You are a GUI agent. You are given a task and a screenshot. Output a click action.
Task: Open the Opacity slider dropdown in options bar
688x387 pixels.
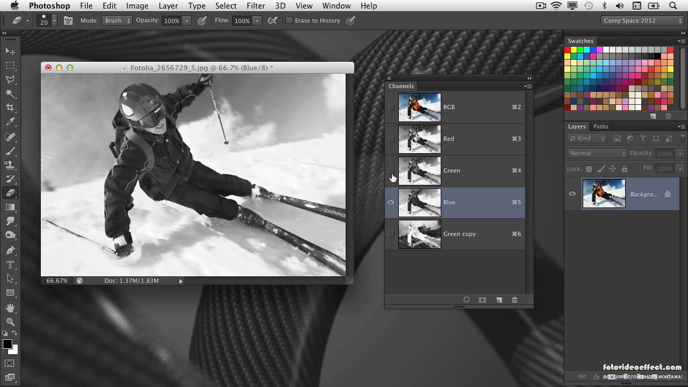[187, 20]
